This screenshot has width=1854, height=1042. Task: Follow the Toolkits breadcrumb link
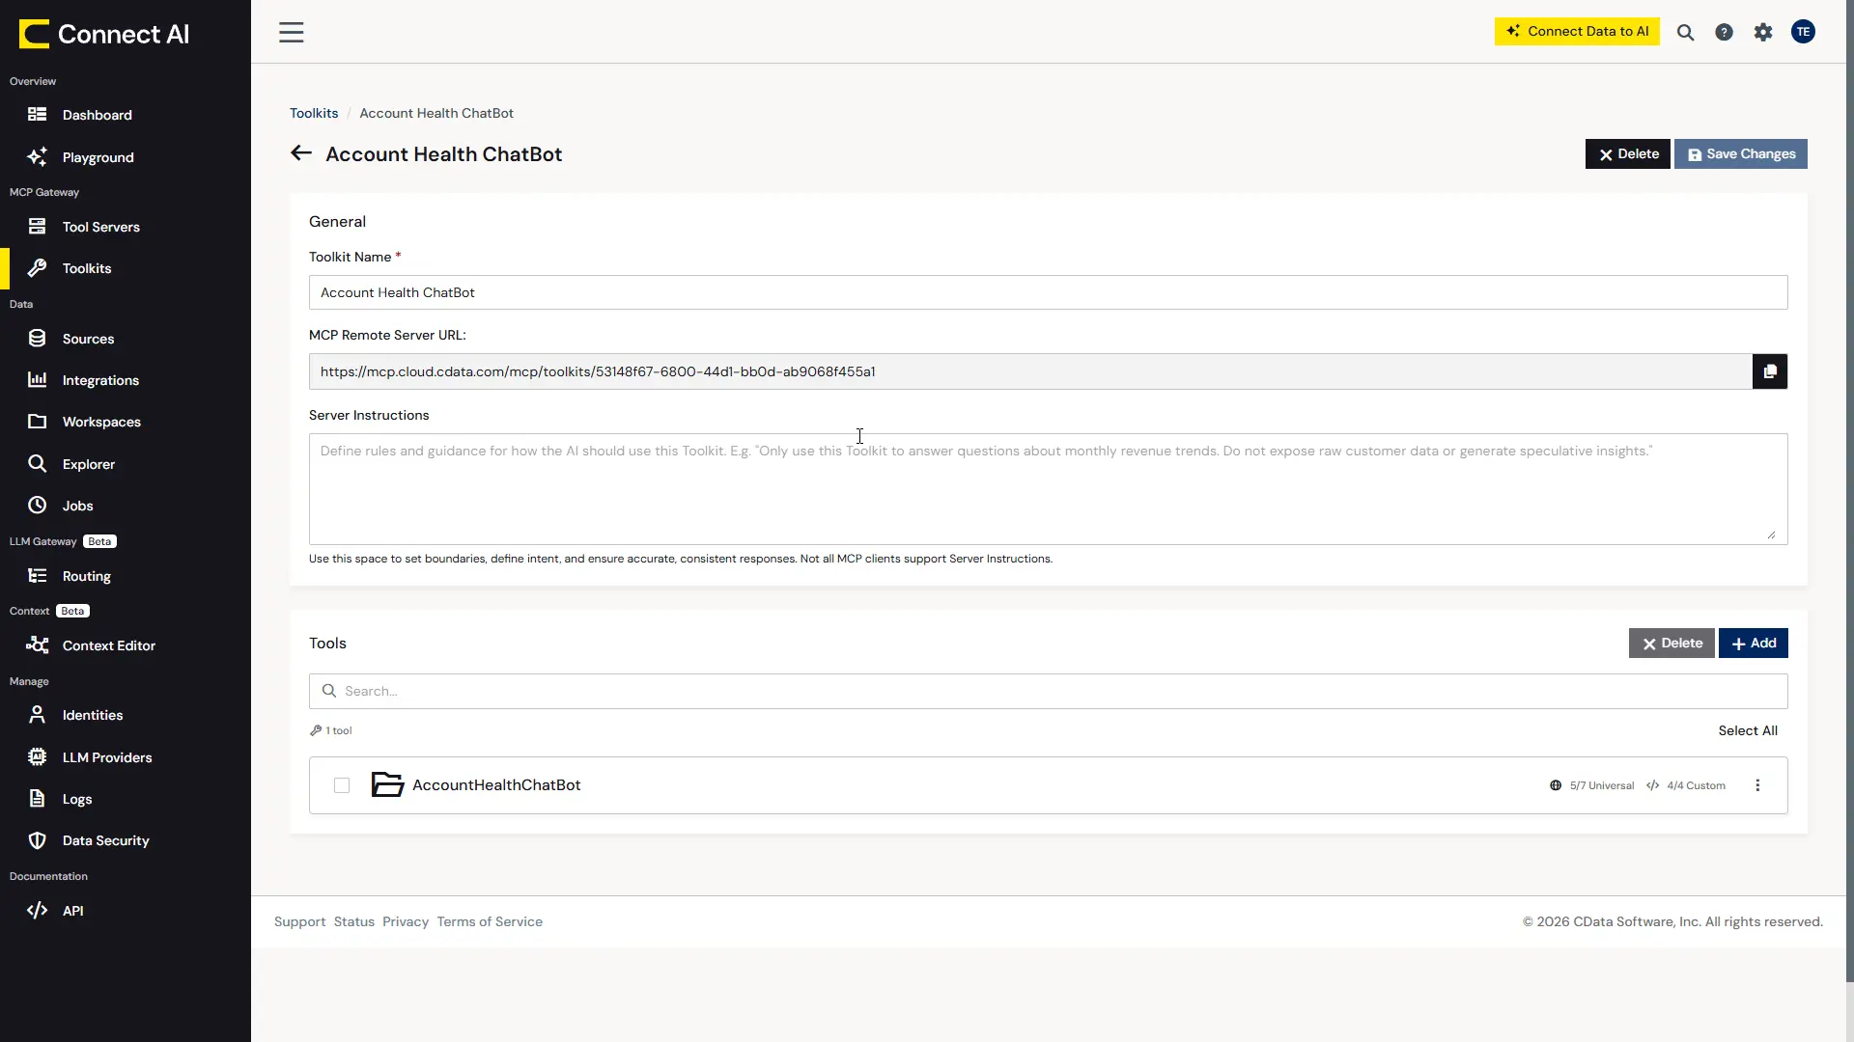pyautogui.click(x=314, y=113)
